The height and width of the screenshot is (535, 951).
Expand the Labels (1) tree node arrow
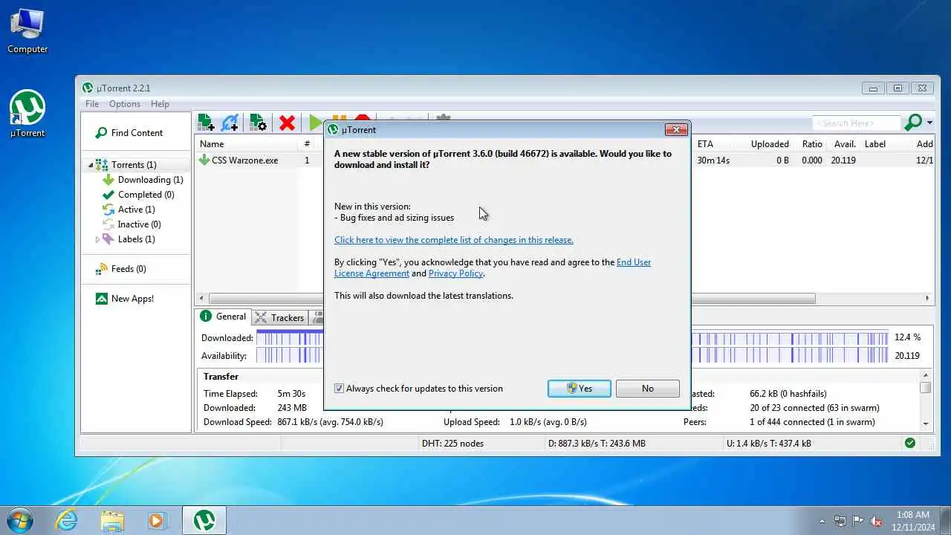click(97, 239)
